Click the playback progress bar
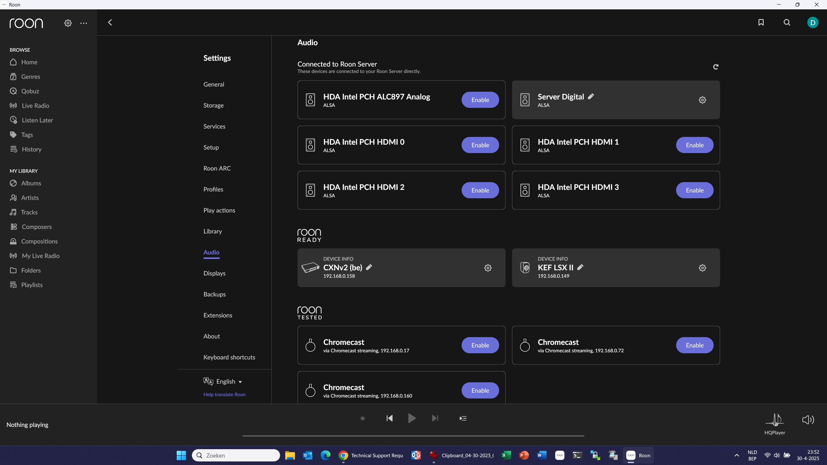This screenshot has width=827, height=465. click(413, 436)
